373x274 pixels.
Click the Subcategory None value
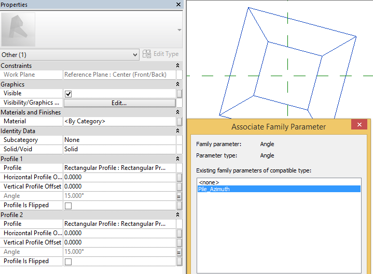point(119,140)
